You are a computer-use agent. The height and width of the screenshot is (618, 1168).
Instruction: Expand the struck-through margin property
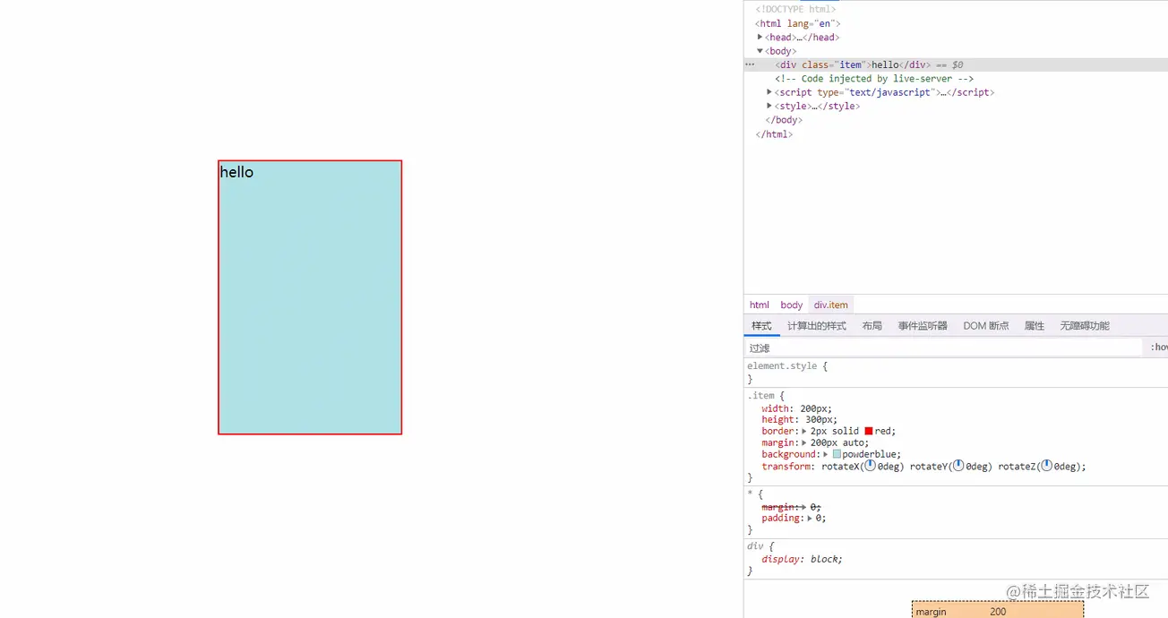tap(804, 507)
